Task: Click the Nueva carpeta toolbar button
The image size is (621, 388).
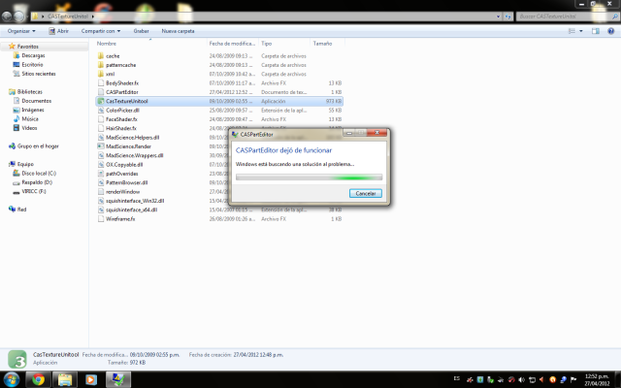Action: click(178, 31)
